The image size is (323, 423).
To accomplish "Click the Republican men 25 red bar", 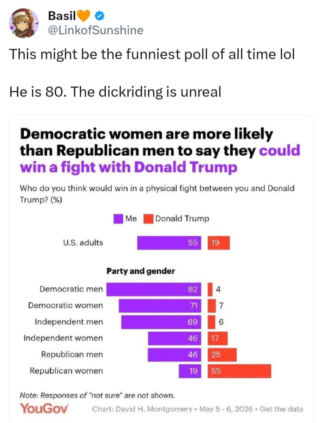I will [x=222, y=355].
